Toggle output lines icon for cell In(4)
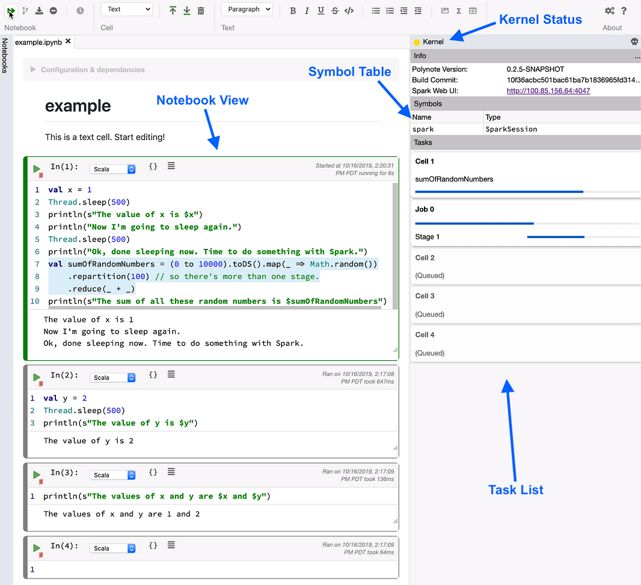The height and width of the screenshot is (585, 641). tap(171, 545)
